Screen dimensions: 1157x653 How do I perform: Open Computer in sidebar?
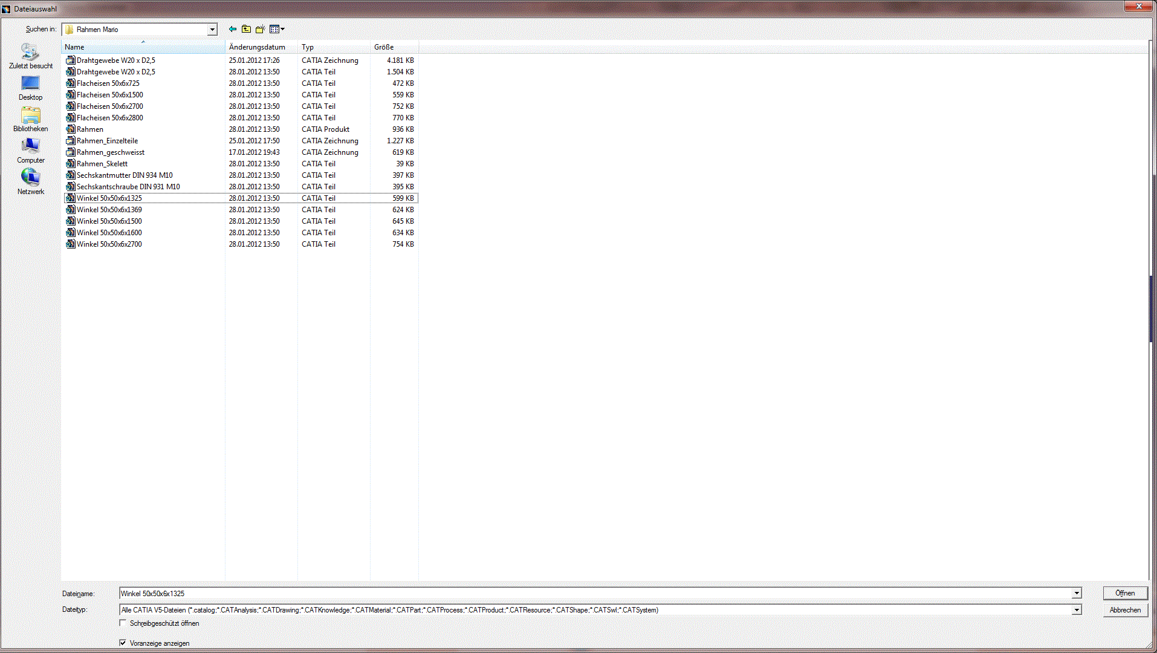coord(30,151)
